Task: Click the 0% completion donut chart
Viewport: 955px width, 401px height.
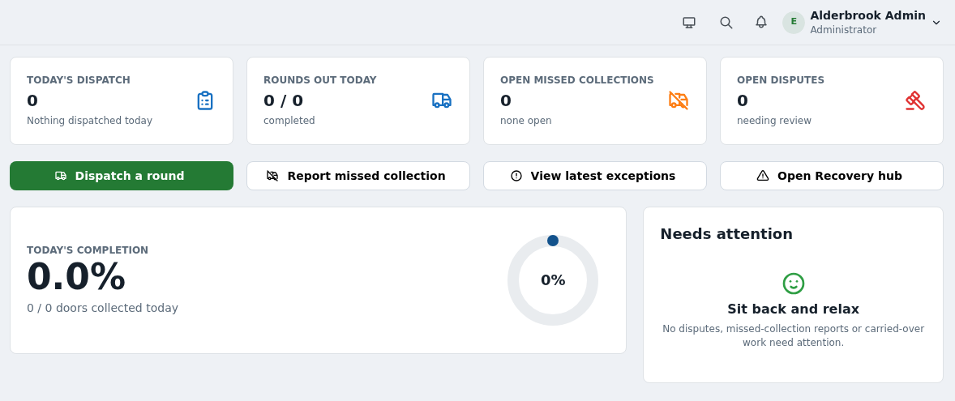Action: pyautogui.click(x=553, y=280)
